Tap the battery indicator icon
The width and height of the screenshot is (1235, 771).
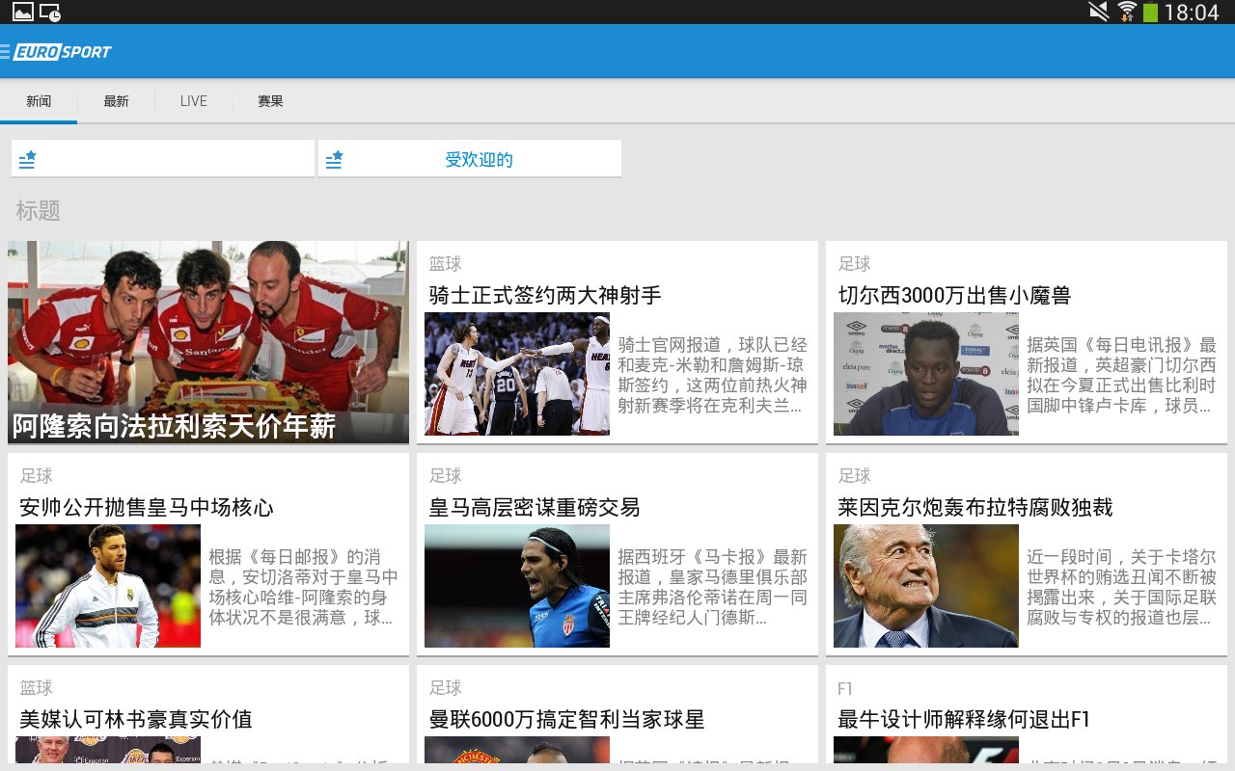[x=1150, y=13]
